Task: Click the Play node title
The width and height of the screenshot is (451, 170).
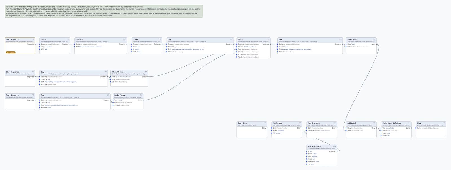Action: (x=419, y=123)
